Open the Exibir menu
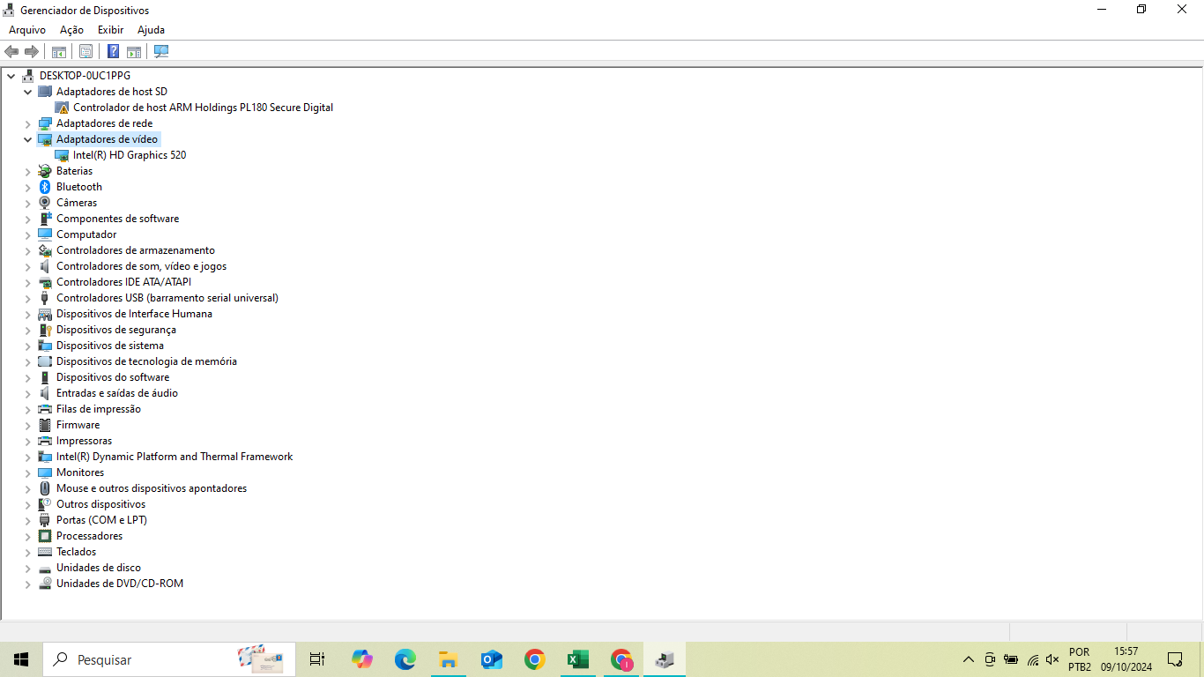The height and width of the screenshot is (677, 1204). pos(110,30)
